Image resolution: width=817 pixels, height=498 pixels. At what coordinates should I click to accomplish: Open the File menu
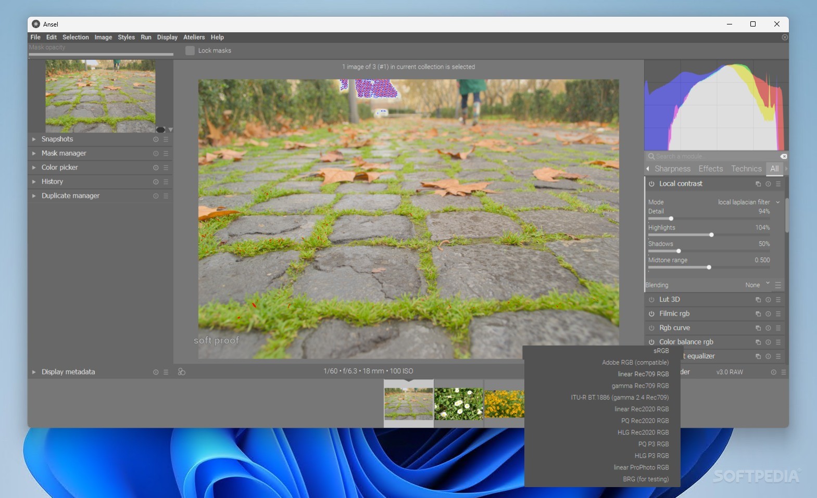point(35,37)
